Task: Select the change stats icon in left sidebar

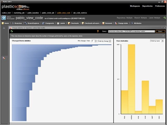Action: coord(4,58)
